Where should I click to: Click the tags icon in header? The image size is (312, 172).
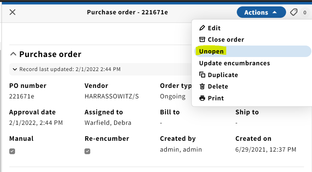coord(294,12)
